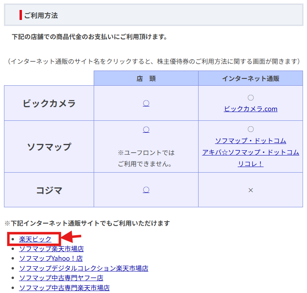Screen dimensions: 307x293
Task: Click the コジマ 店頭 circle link
Action: (x=146, y=190)
